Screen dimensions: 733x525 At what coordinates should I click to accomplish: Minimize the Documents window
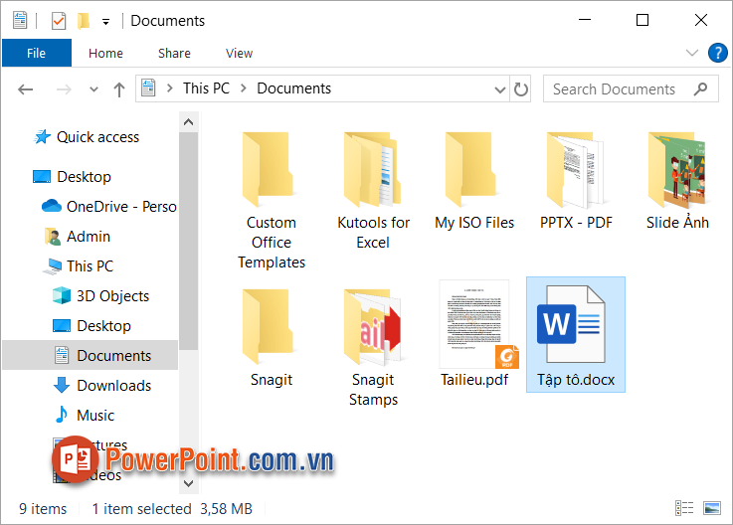coord(585,20)
